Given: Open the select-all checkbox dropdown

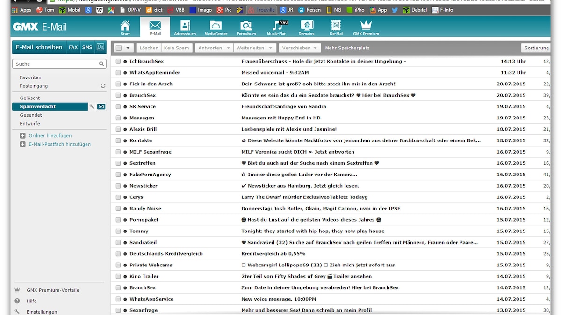Looking at the screenshot, I should (129, 48).
